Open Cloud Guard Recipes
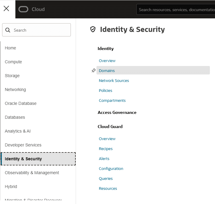Image resolution: width=215 pixels, height=204 pixels. coord(106,149)
